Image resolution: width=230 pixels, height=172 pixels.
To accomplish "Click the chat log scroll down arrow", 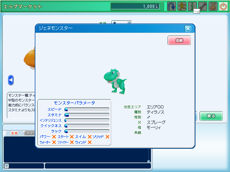I will [149, 161].
